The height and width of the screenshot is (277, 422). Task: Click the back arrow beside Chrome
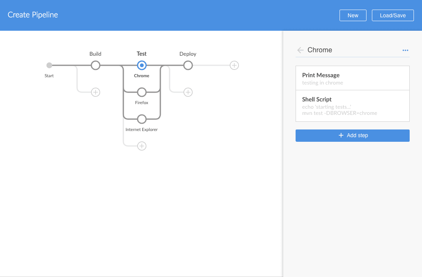tap(301, 50)
